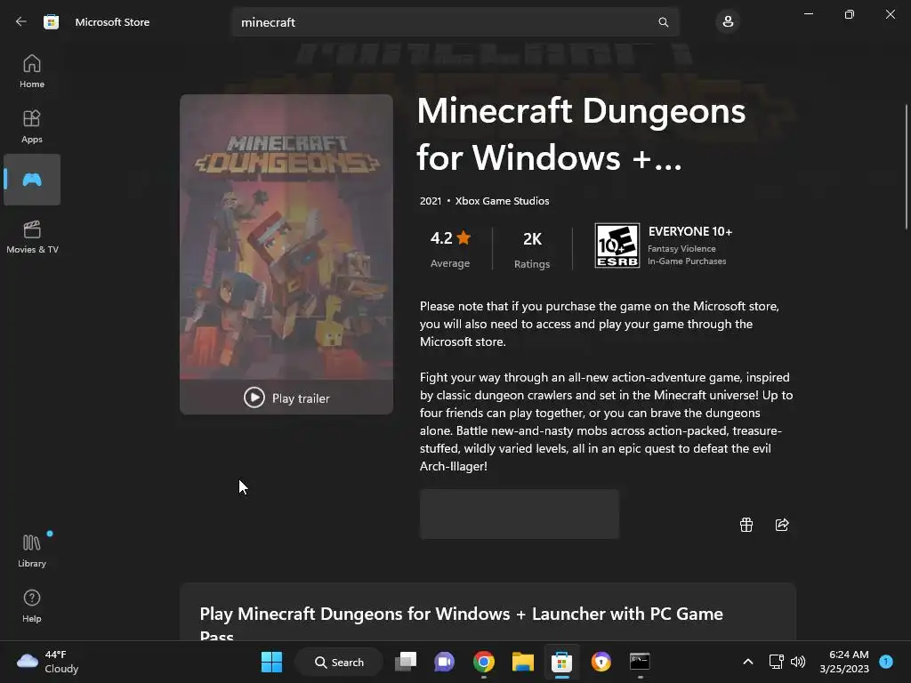Open the Library section
911x683 pixels.
[32, 550]
